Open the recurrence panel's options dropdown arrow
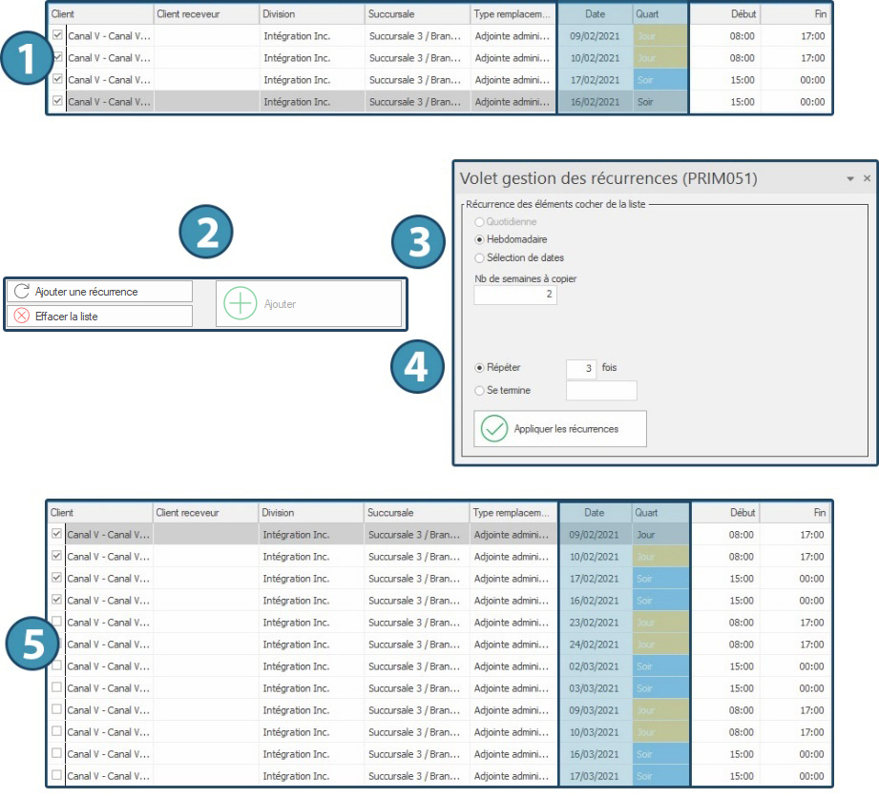This screenshot has height=798, width=879. 849,178
